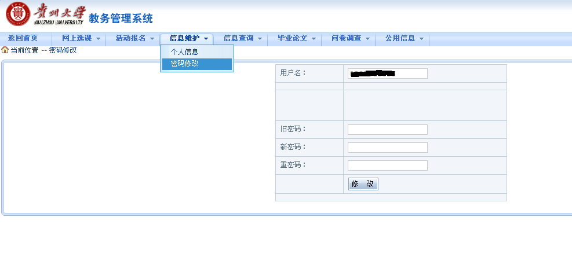Viewport: 572px width, 254px height.
Task: Choose 密码修改 in the dropdown list
Action: click(184, 64)
